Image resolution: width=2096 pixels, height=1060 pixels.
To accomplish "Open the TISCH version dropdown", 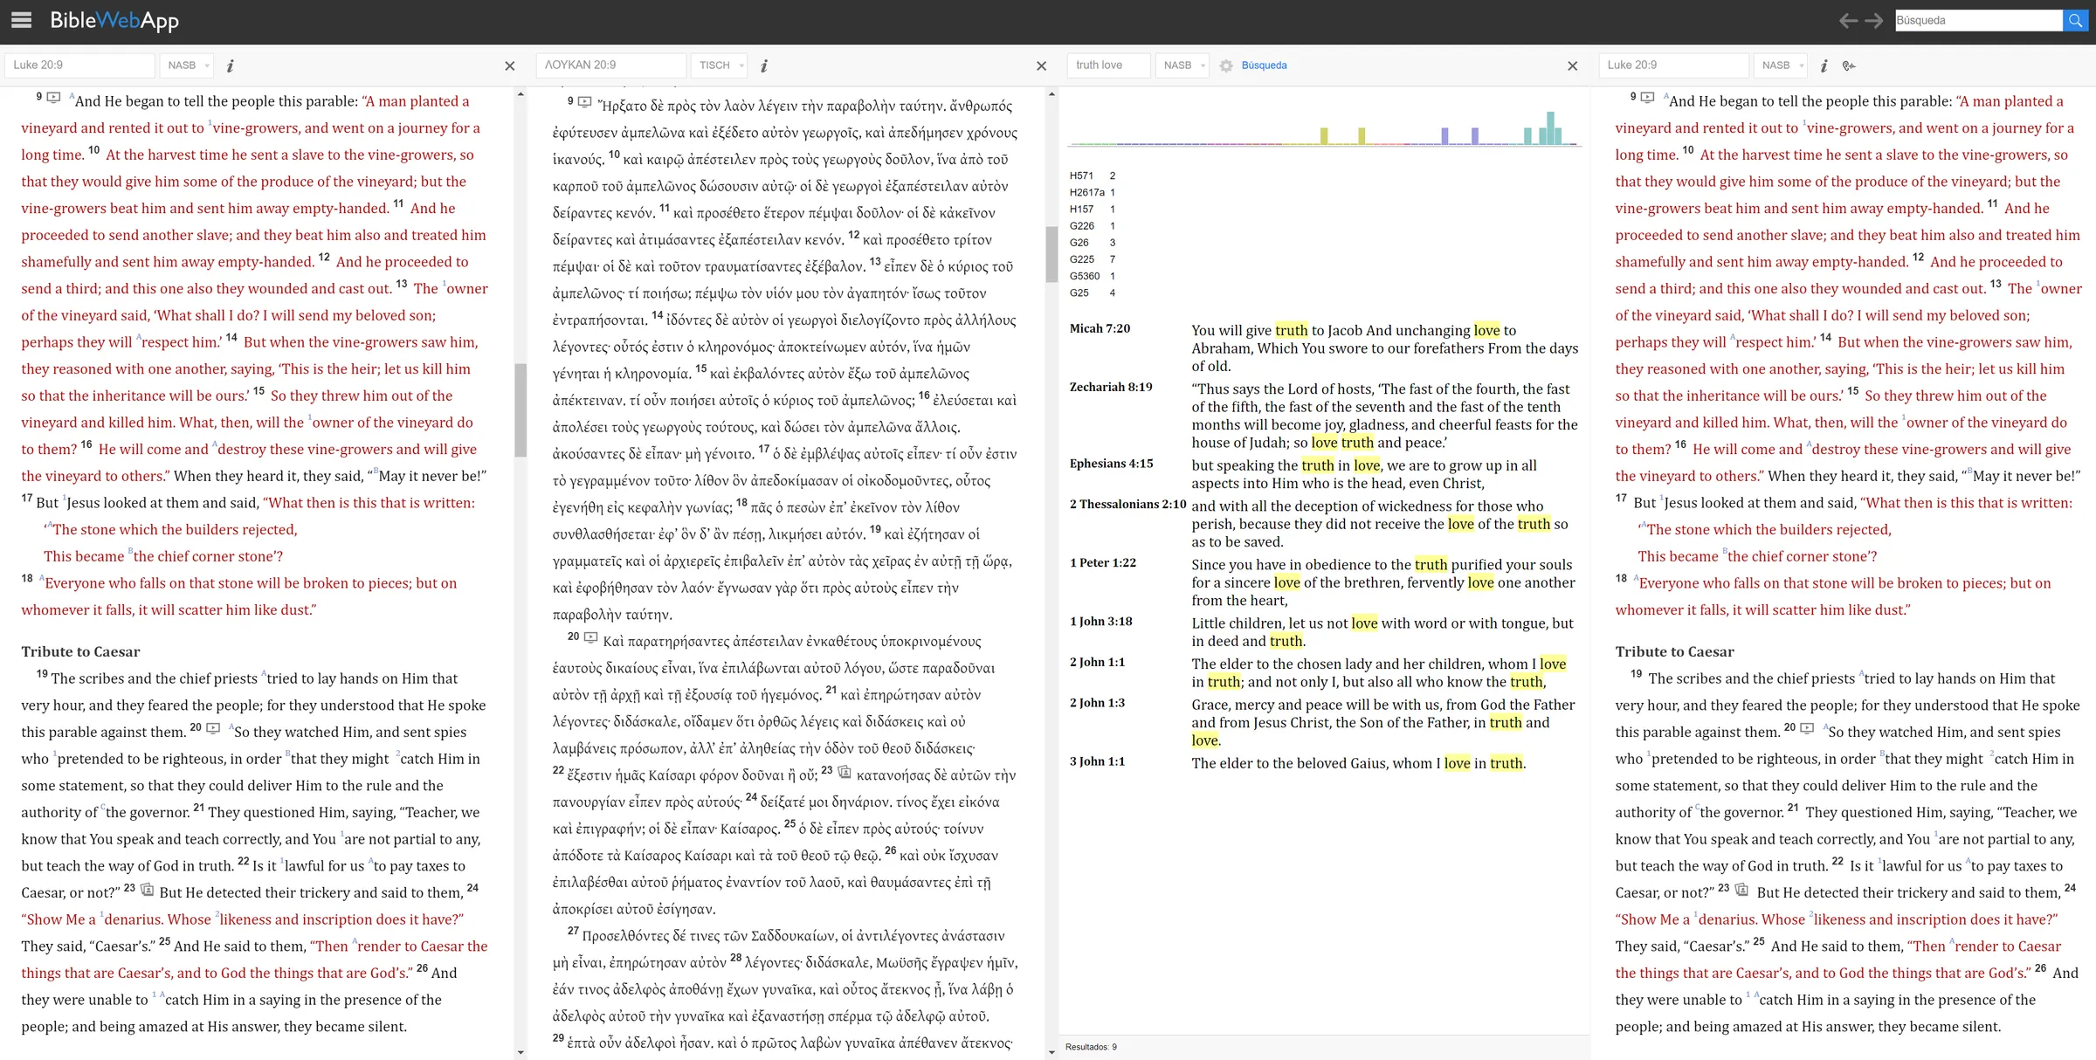I will (719, 65).
